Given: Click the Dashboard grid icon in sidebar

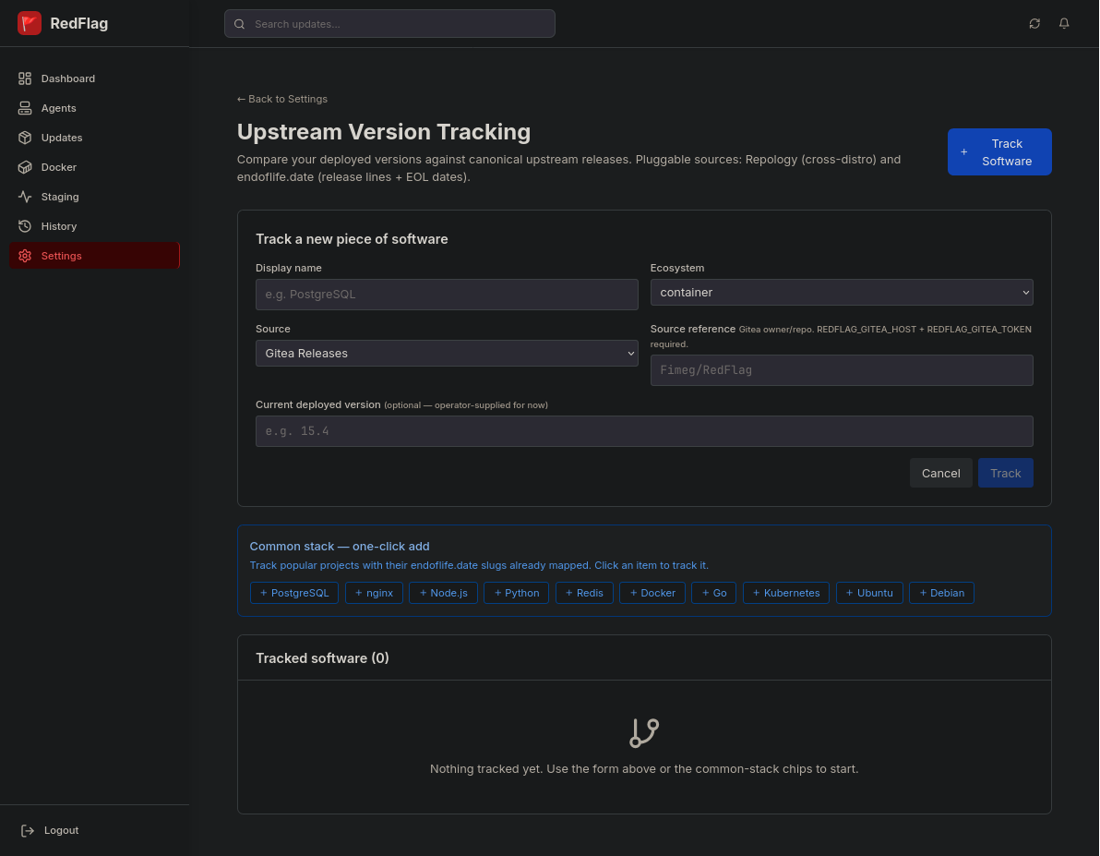Looking at the screenshot, I should [25, 78].
